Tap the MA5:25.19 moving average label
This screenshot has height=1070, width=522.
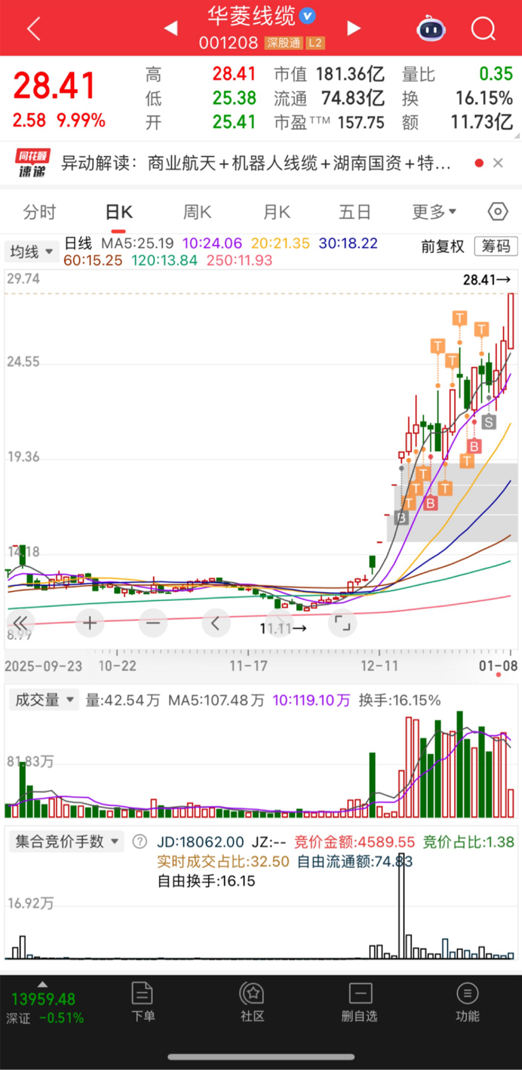click(137, 243)
